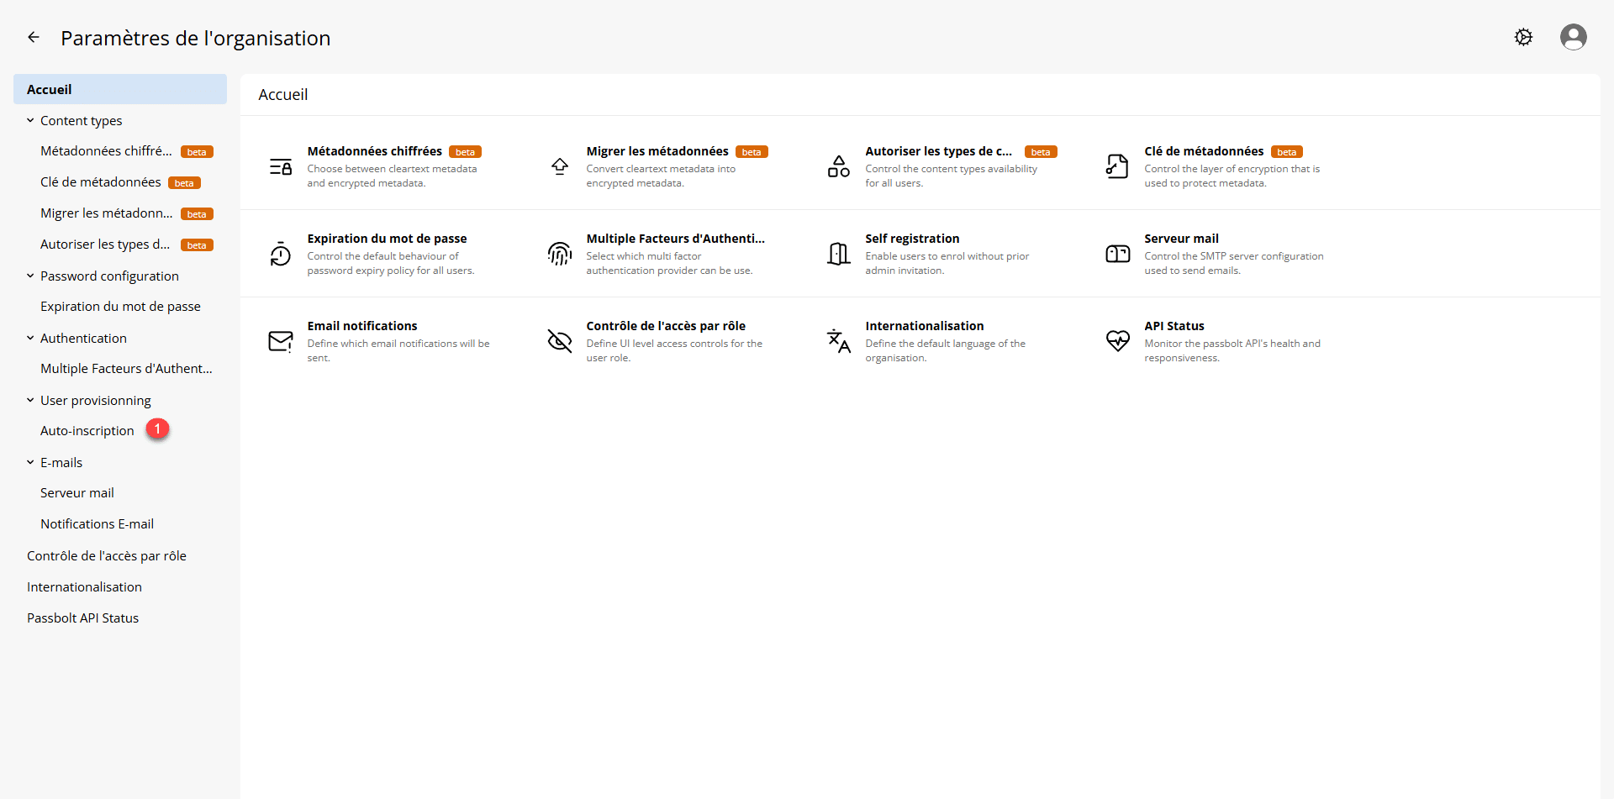
Task: Click the red notification badge beside Auto-inscription
Action: tap(157, 428)
